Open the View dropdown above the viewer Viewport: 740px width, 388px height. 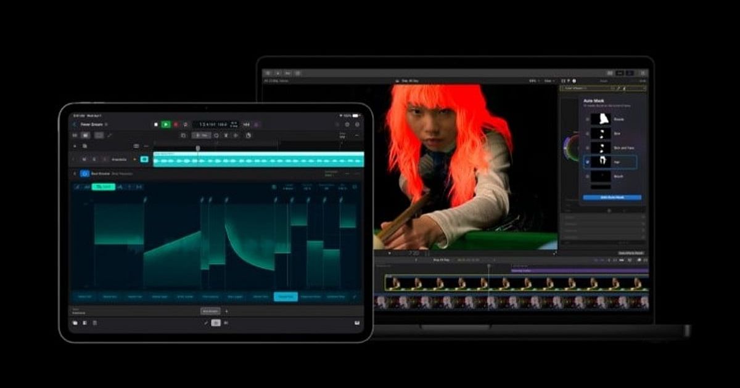[549, 81]
